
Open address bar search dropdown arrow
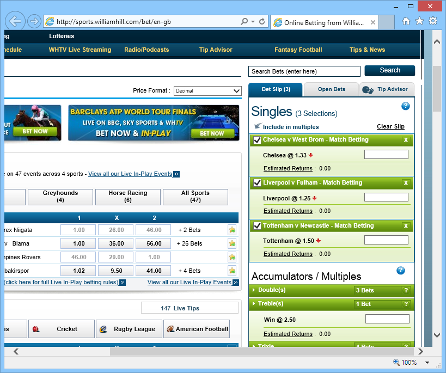pyautogui.click(x=253, y=22)
